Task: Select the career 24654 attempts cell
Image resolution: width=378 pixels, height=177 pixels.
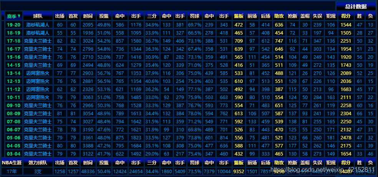Action: pyautogui.click(x=136, y=172)
